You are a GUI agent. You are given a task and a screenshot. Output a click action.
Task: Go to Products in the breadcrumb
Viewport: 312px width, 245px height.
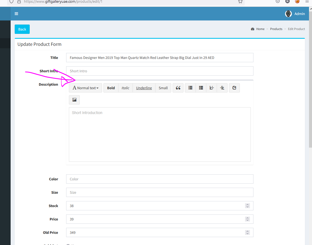click(x=276, y=29)
